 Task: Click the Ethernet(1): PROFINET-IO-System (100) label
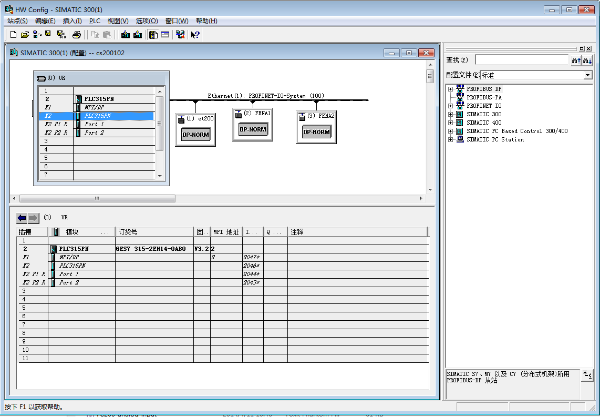pos(266,96)
